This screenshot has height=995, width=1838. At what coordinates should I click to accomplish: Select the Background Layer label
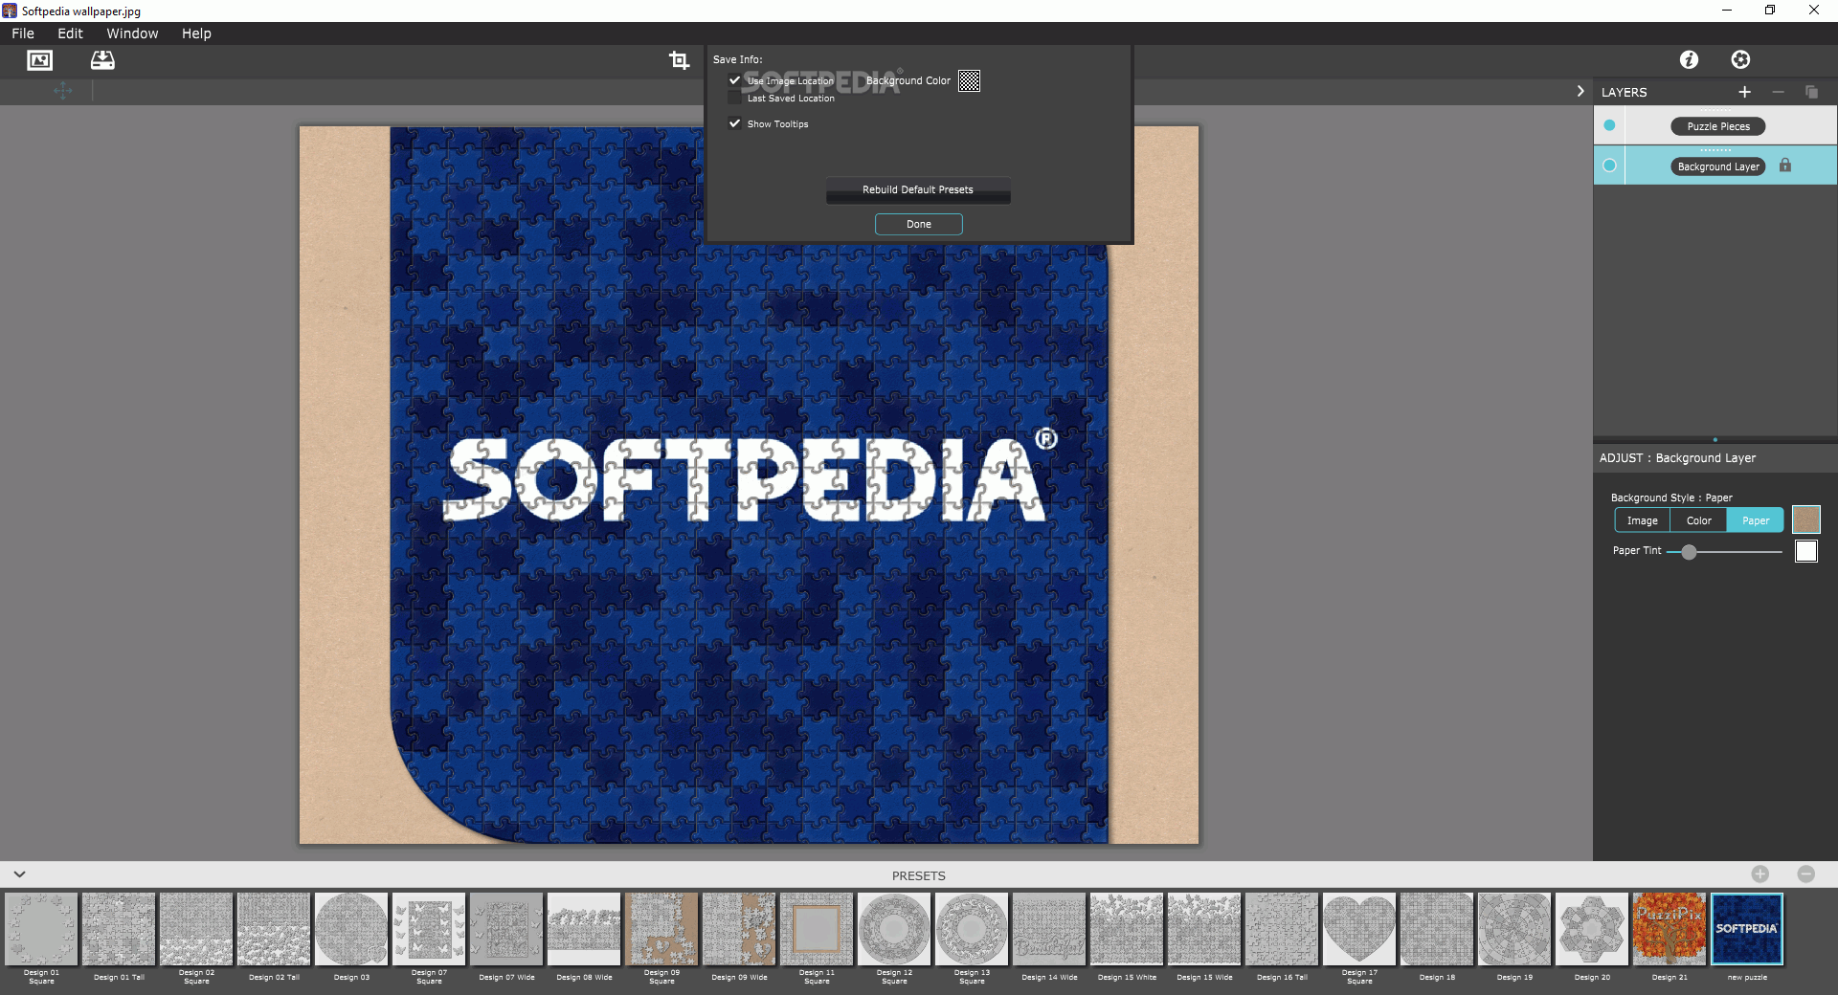coord(1717,166)
